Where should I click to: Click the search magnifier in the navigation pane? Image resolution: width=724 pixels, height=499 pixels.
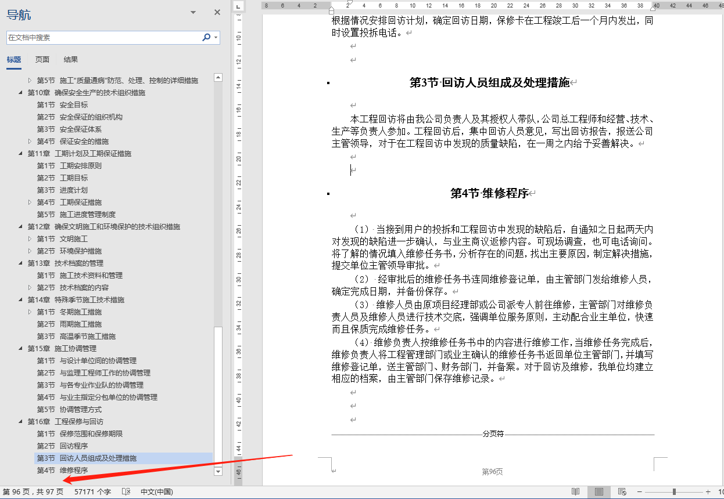tap(207, 37)
